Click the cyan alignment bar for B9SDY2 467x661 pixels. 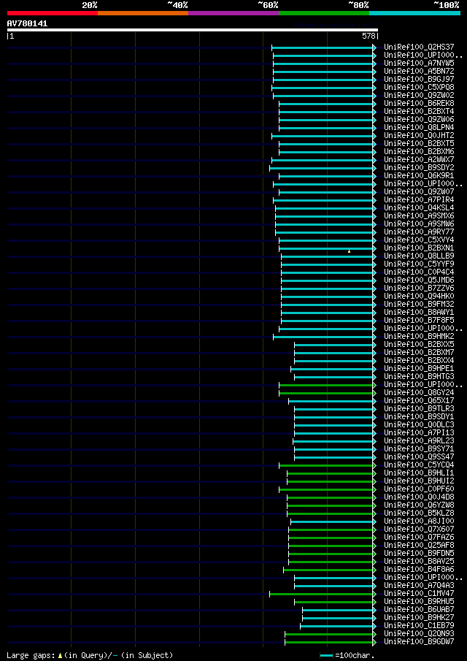point(322,168)
